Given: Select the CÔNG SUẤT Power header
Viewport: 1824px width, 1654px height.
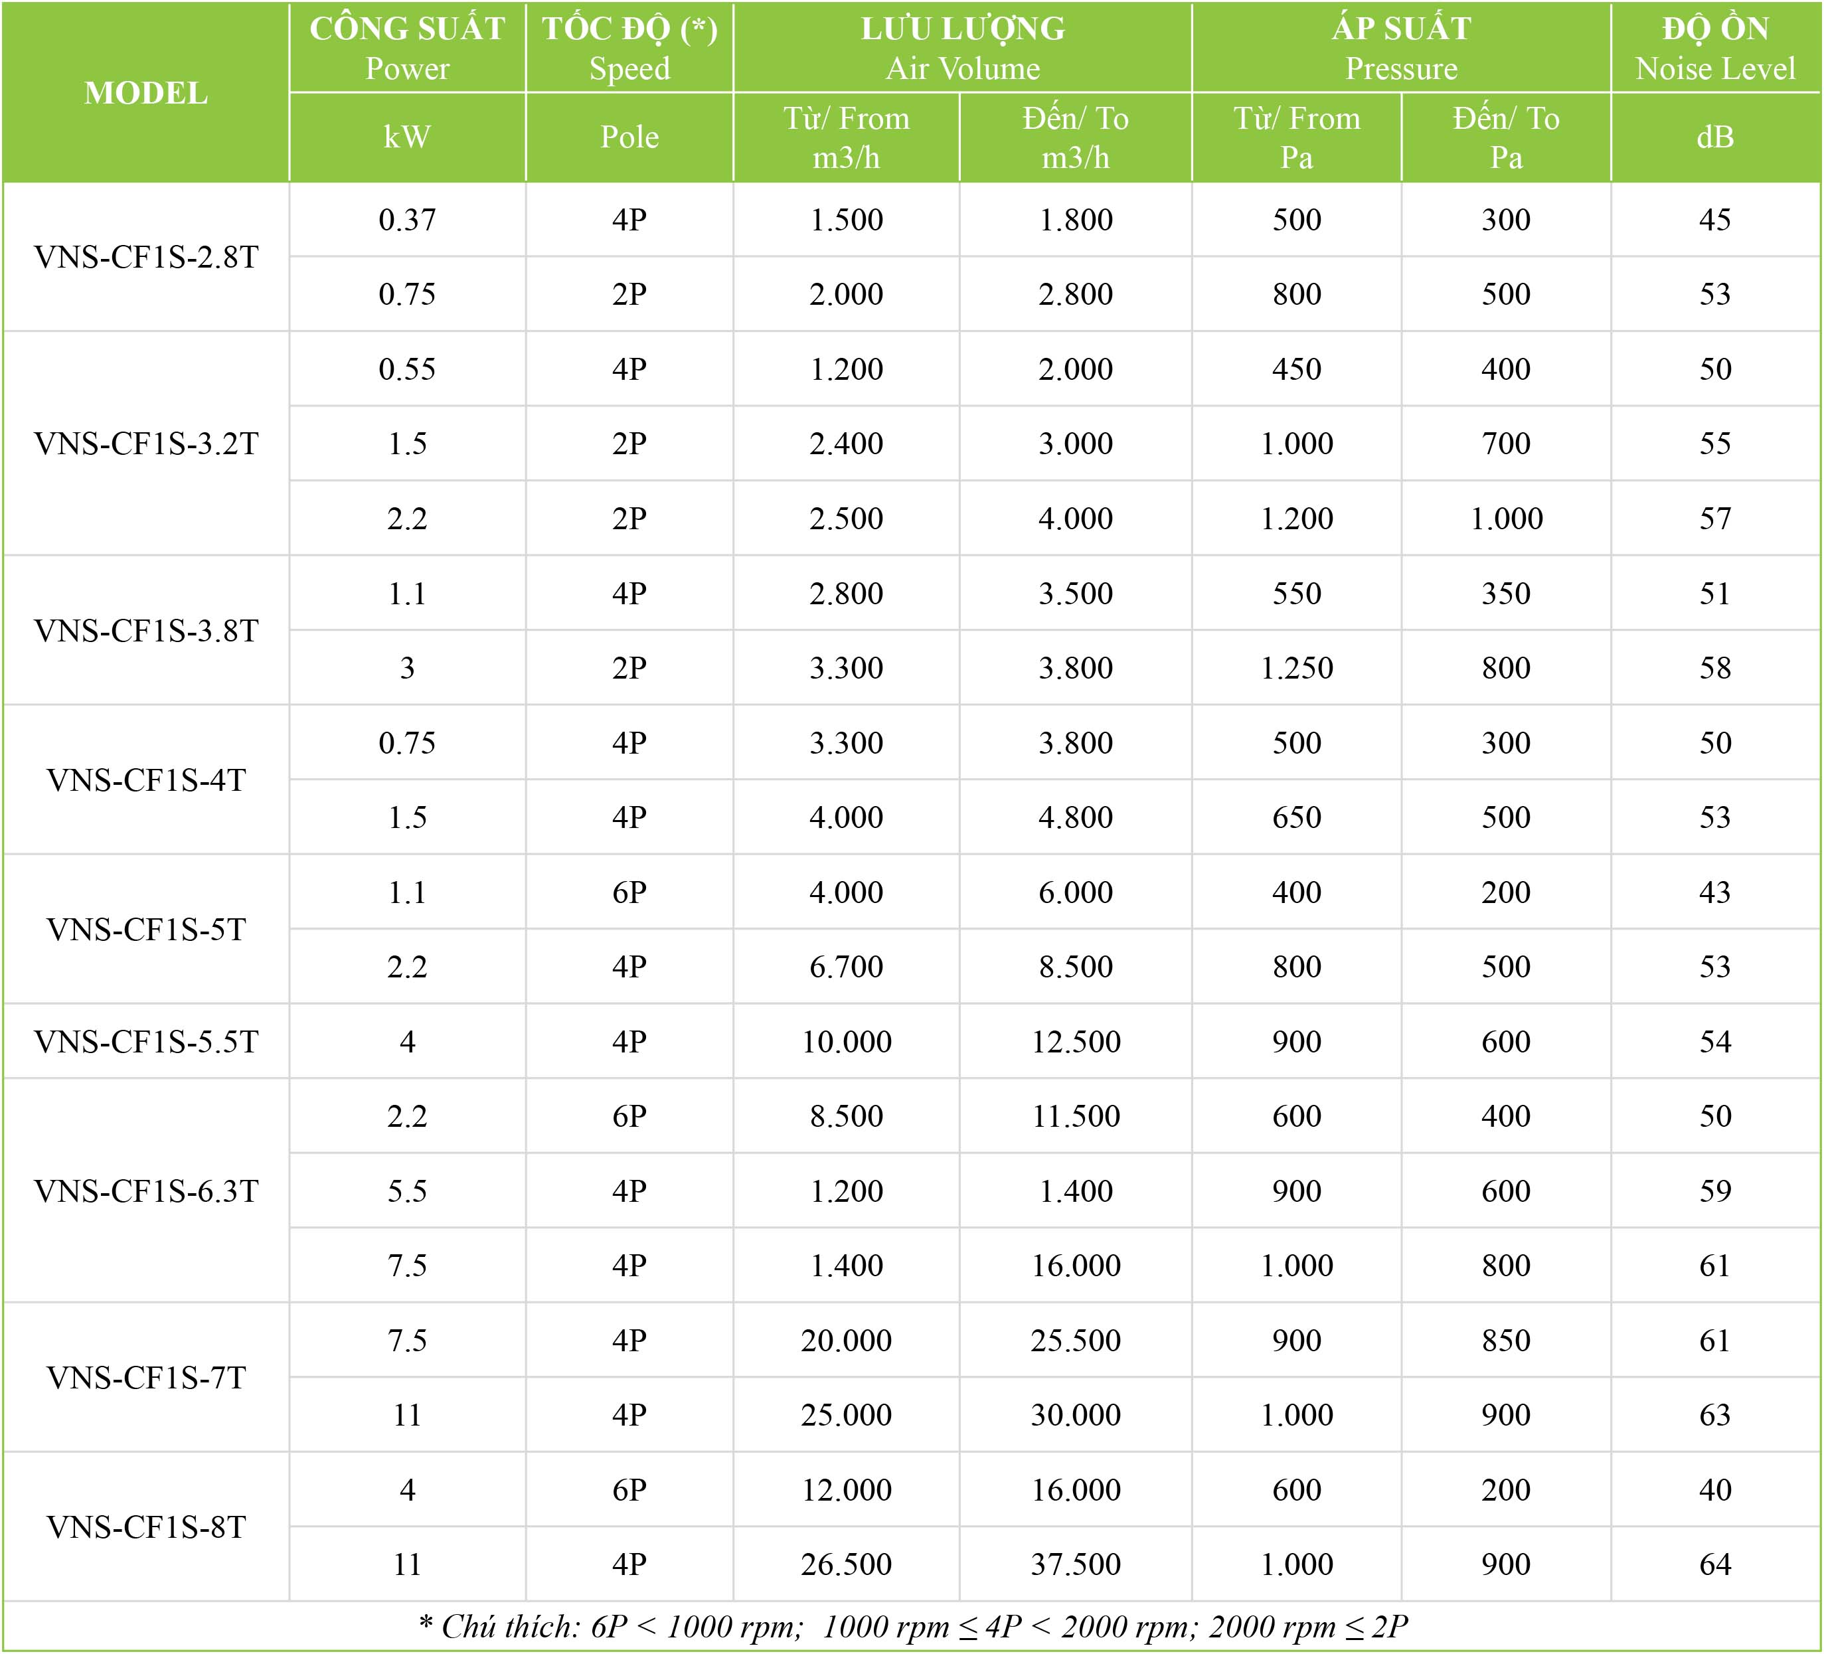Looking at the screenshot, I should coord(407,48).
